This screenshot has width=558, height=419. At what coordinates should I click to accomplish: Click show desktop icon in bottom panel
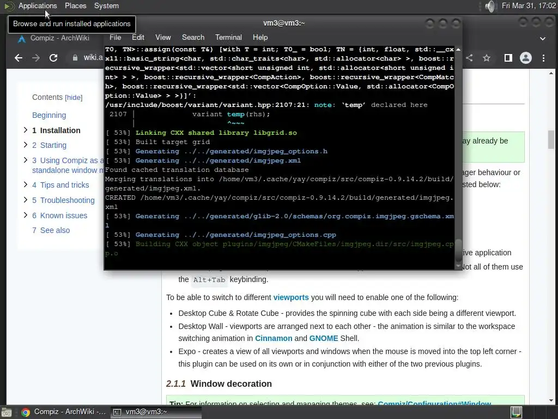pos(7,412)
